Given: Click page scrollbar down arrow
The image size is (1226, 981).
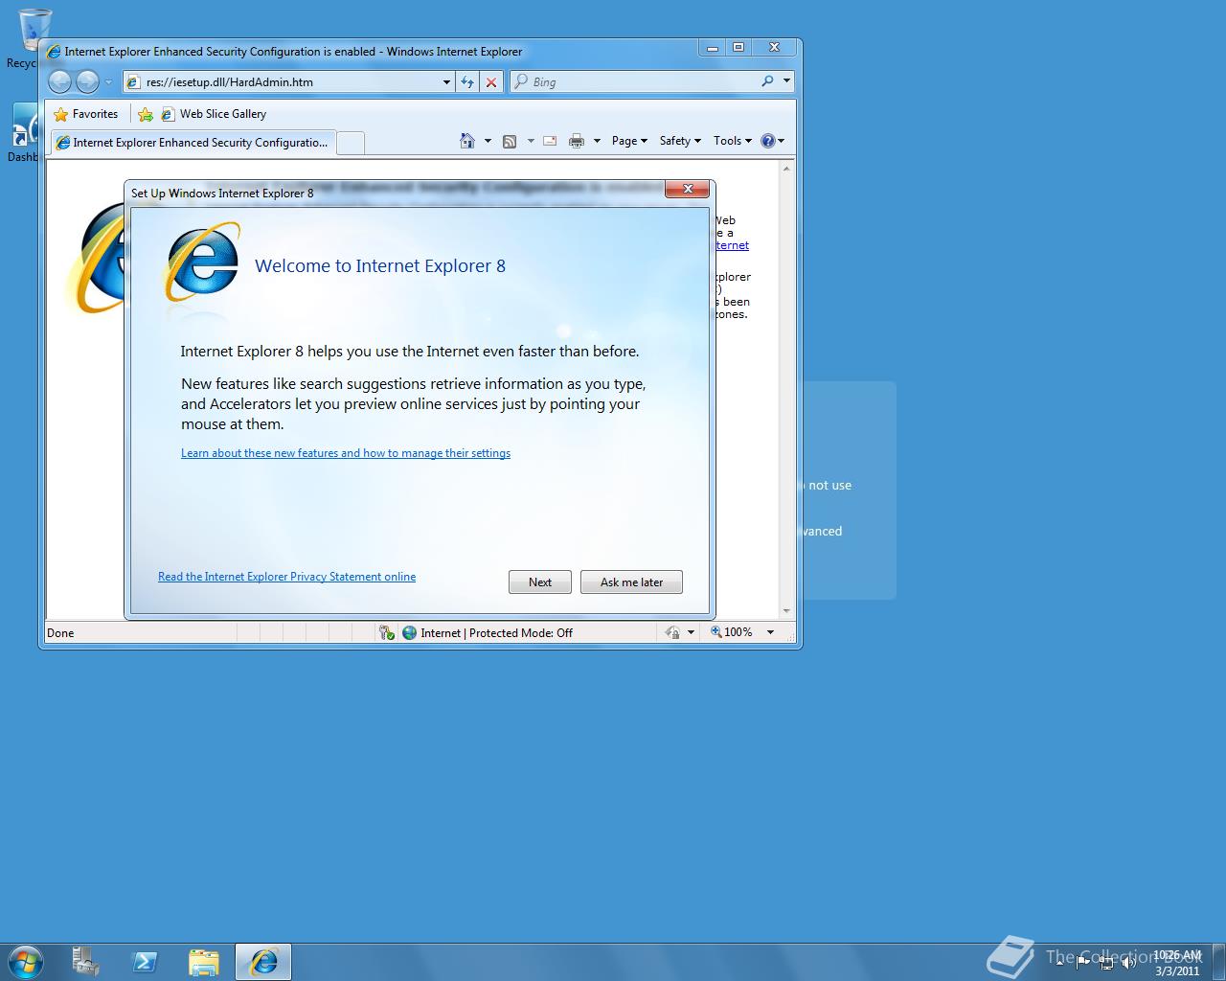Looking at the screenshot, I should (x=786, y=610).
